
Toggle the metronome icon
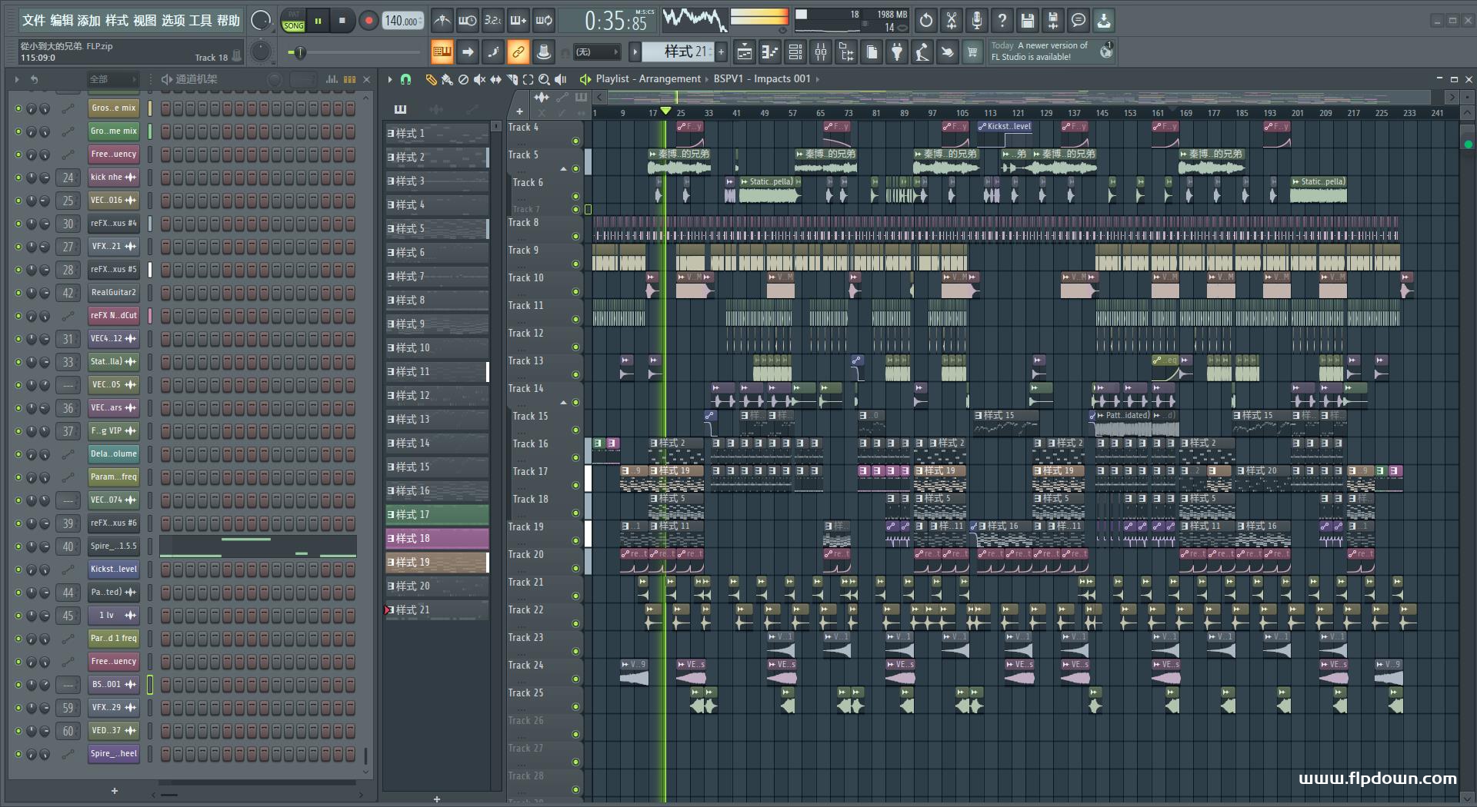tap(442, 21)
